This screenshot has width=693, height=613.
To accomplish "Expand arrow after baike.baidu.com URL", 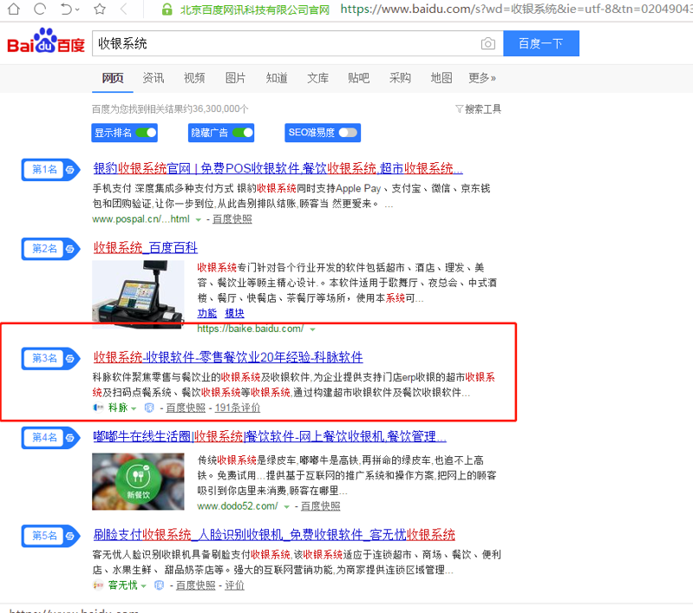I will (312, 329).
